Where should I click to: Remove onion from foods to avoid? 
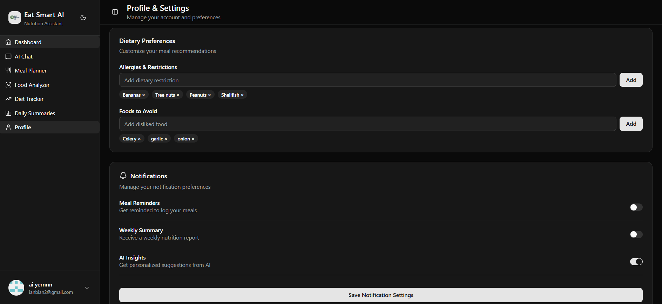click(193, 139)
